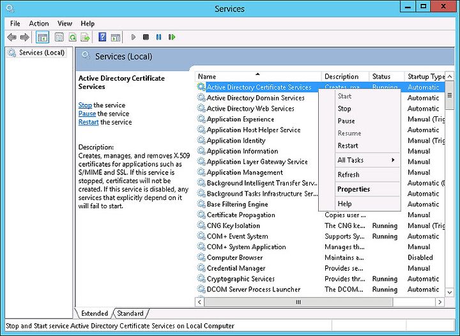
Task: Toggle the Show/Hide Action Pane icon
Action: [x=116, y=37]
